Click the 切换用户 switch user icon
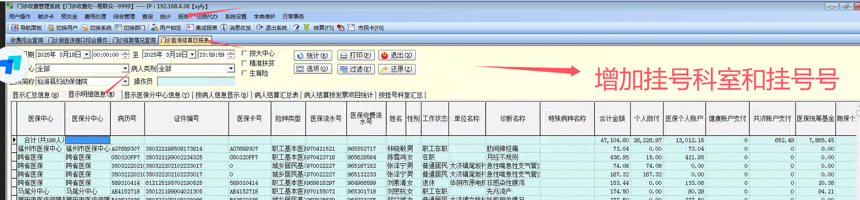860x200 pixels. tap(51, 28)
